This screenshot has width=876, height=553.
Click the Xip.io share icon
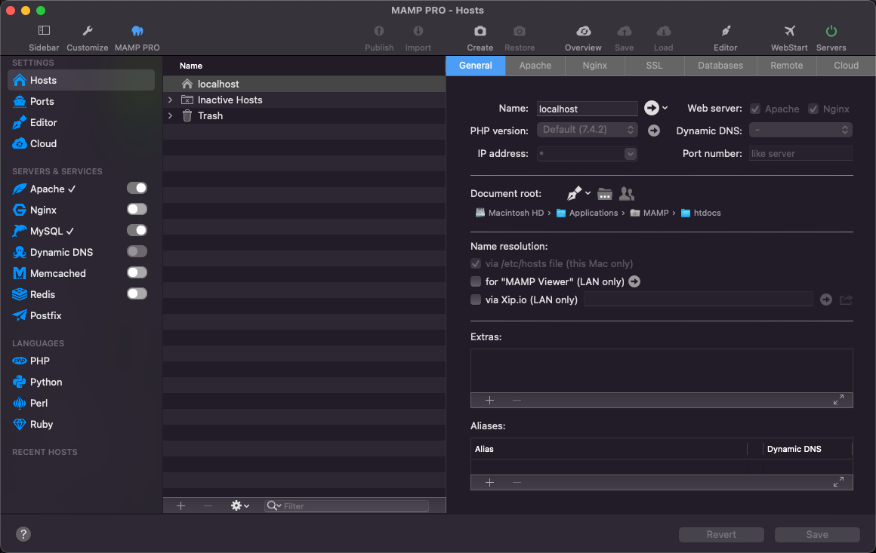pos(846,300)
